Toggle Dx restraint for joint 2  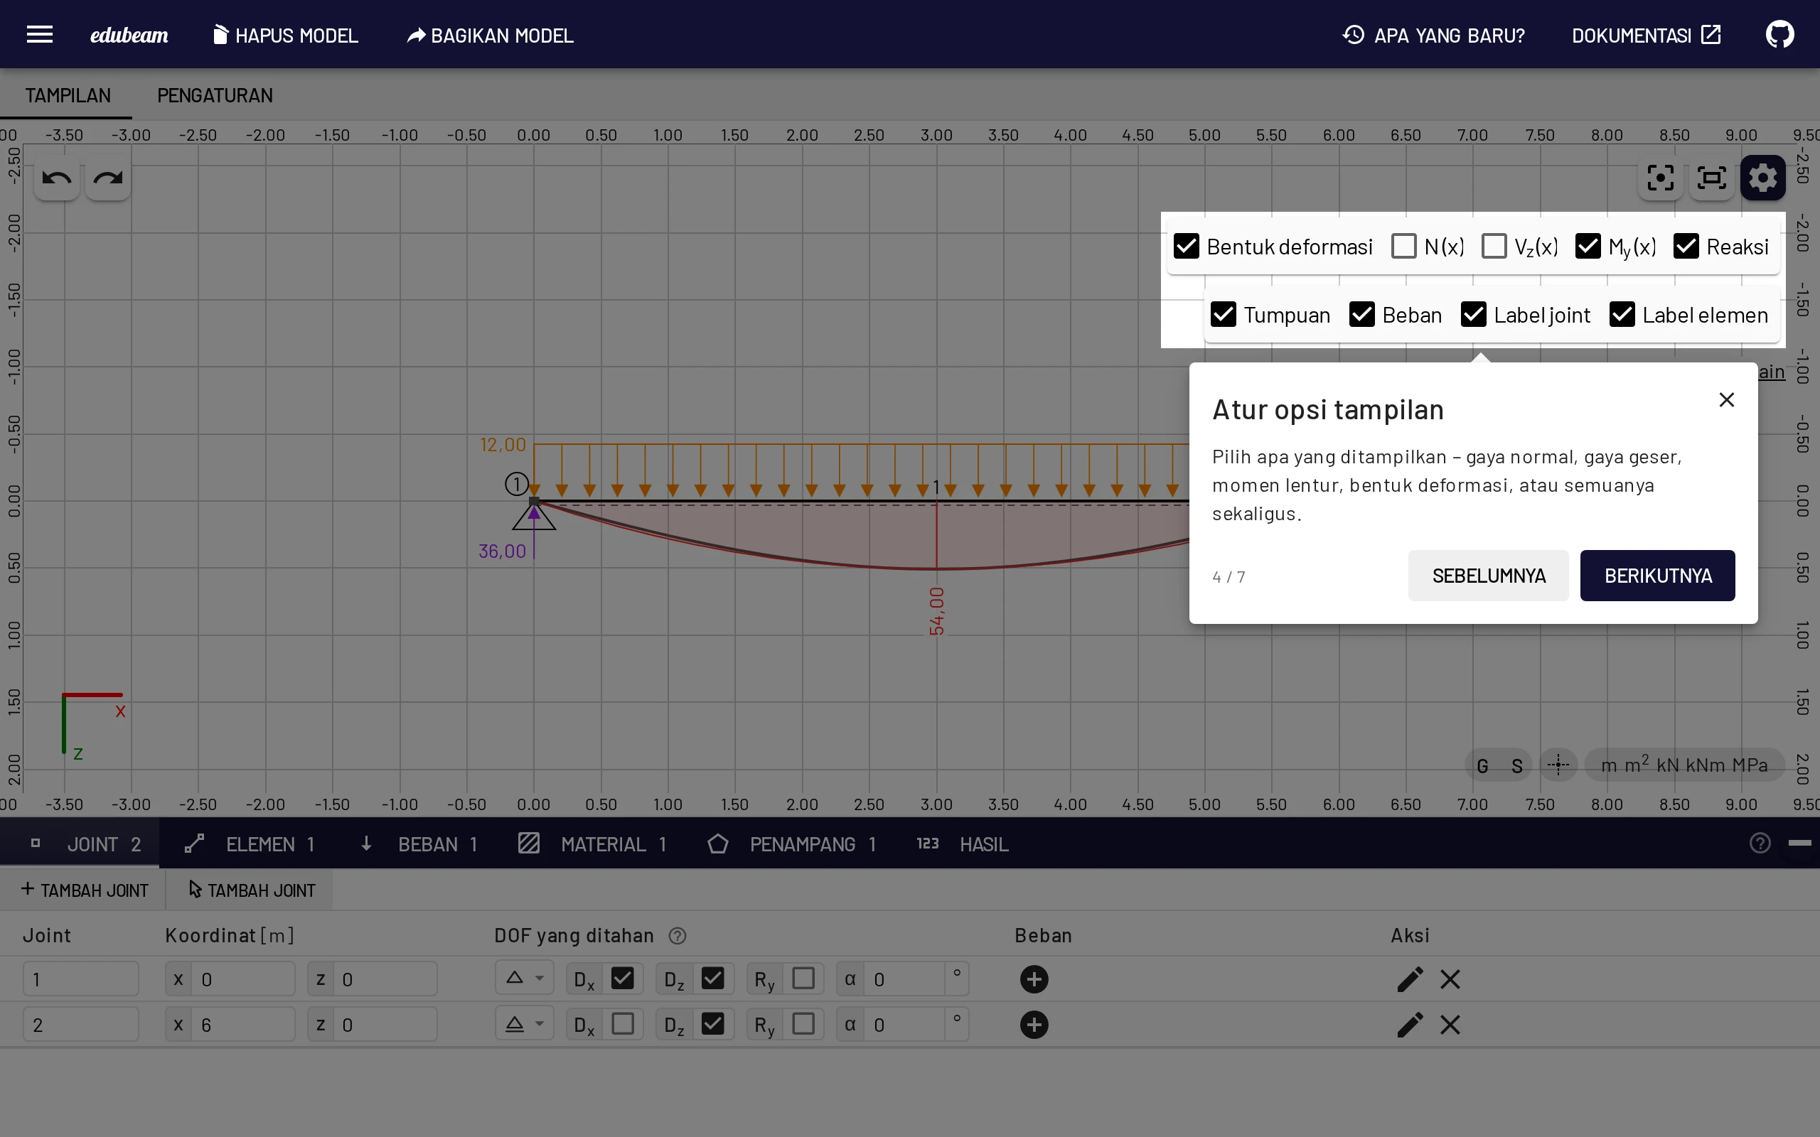click(x=622, y=1024)
